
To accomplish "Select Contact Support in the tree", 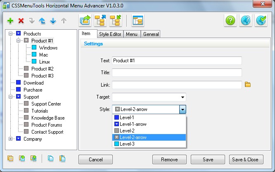I will 47,132.
